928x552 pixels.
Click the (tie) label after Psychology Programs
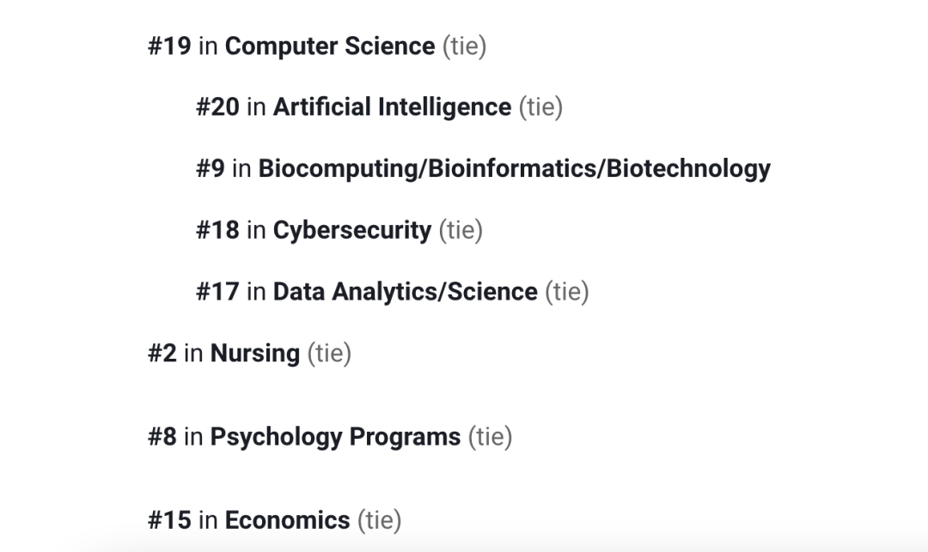pyautogui.click(x=490, y=437)
